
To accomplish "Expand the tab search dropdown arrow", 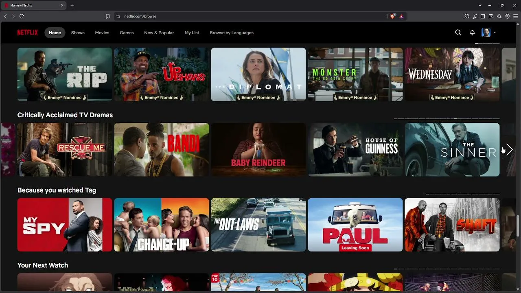I will pyautogui.click(x=480, y=5).
